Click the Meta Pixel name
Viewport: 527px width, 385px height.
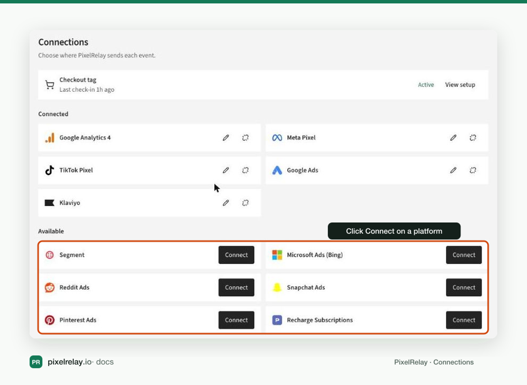coord(301,138)
